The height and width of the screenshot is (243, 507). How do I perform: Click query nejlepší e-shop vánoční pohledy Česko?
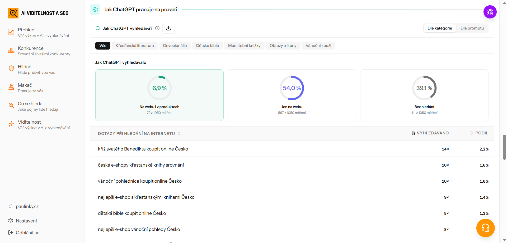139,229
